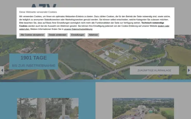Open cookie 'Einstellungen' button
The height and width of the screenshot is (119, 191).
pyautogui.click(x=78, y=35)
